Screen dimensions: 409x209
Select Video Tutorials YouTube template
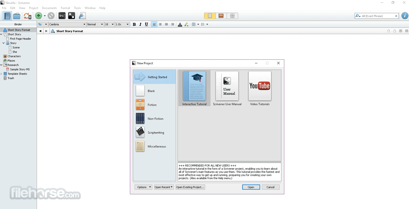(260, 89)
